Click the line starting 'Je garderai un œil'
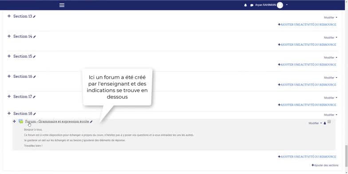Viewport: 348px width, 174px height. (75, 140)
